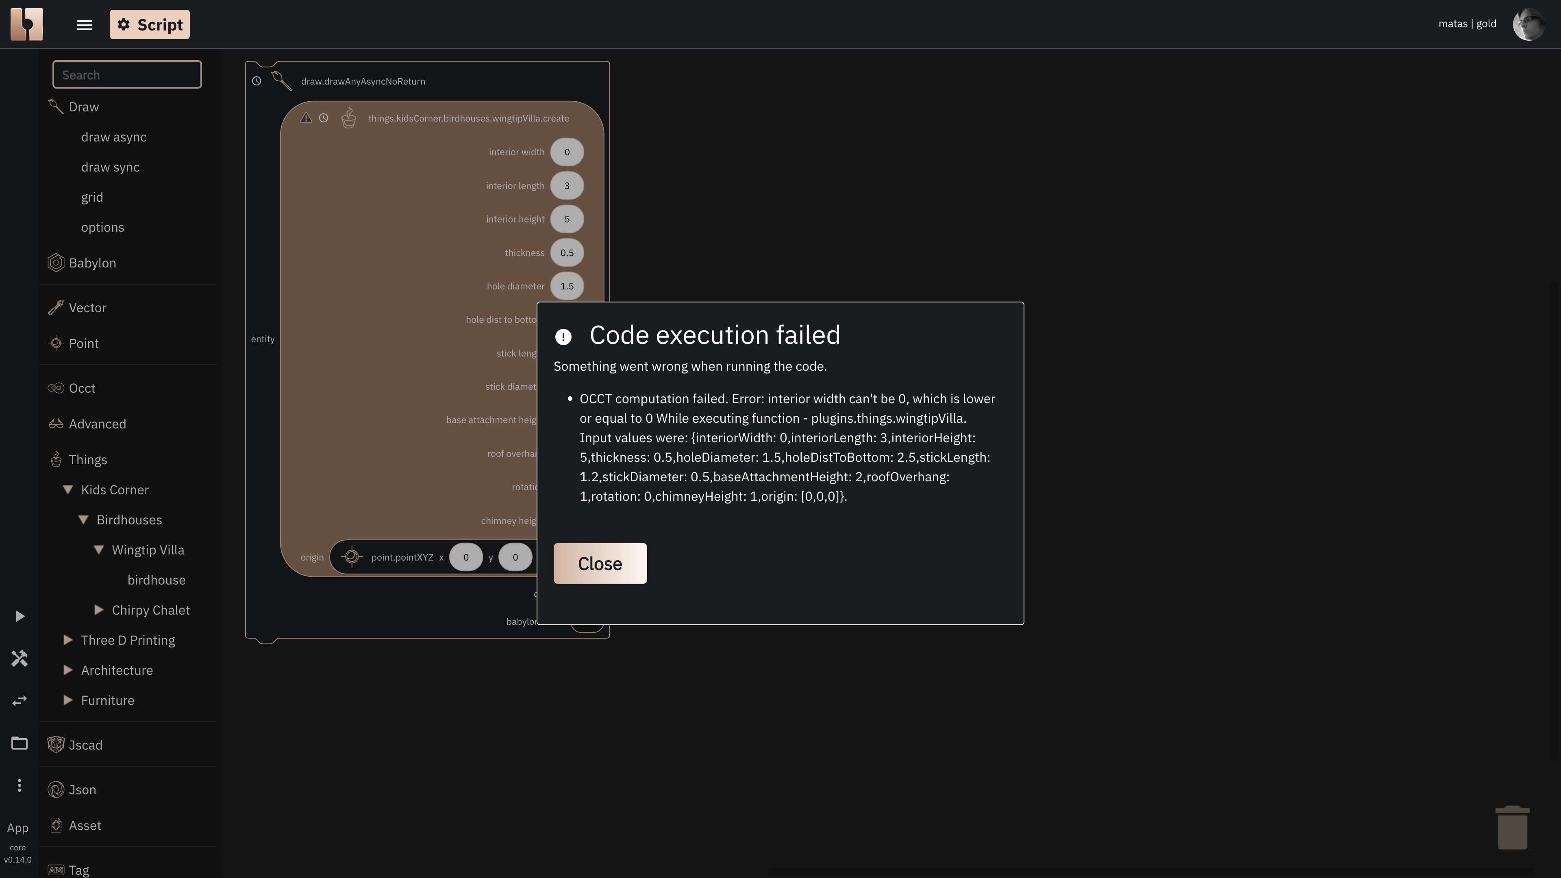1561x878 pixels.
Task: Open the Json category icon
Action: point(56,789)
